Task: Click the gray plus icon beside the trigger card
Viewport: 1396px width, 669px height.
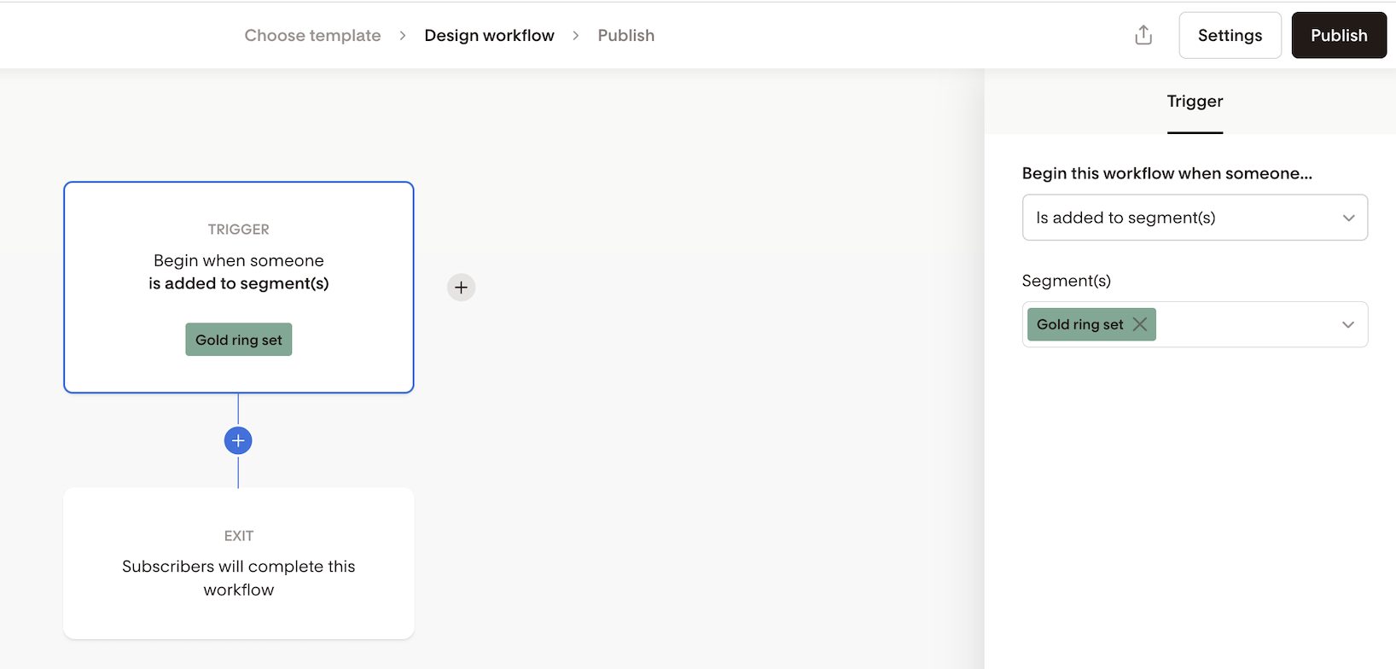Action: click(x=461, y=288)
